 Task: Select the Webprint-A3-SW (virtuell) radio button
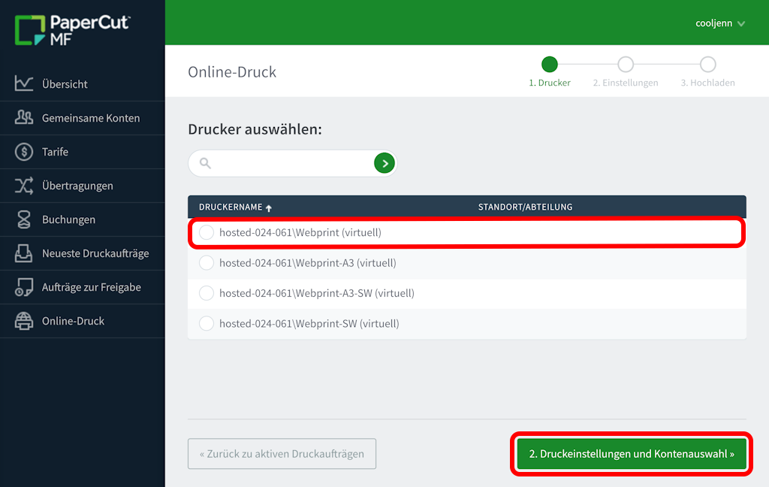point(207,293)
